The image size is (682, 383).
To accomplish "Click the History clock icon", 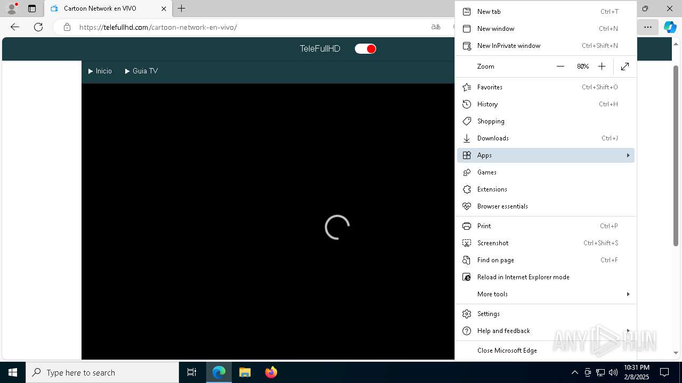I will 467,104.
